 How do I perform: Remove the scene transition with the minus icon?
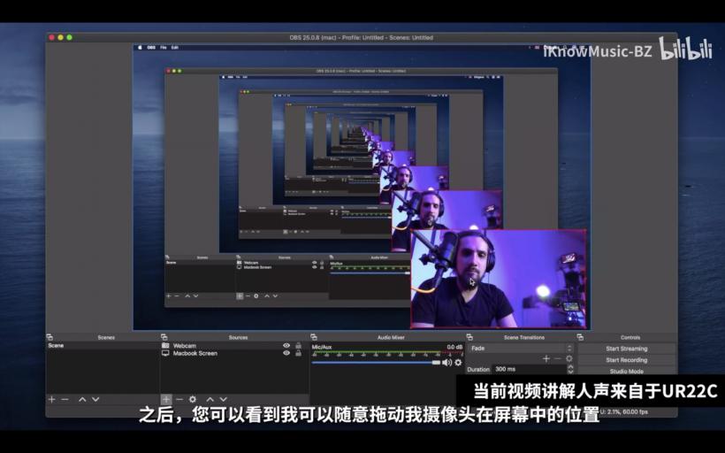[x=558, y=358]
